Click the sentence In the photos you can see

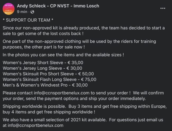(x=63, y=55)
